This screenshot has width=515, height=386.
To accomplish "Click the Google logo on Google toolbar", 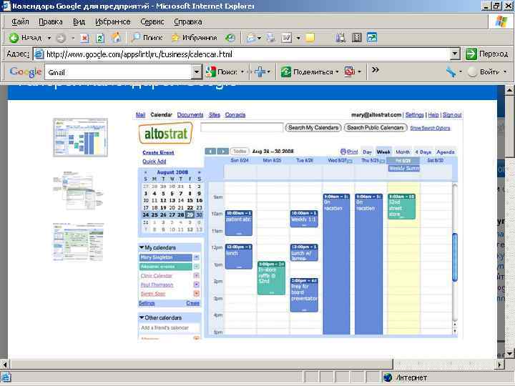I will (26, 72).
